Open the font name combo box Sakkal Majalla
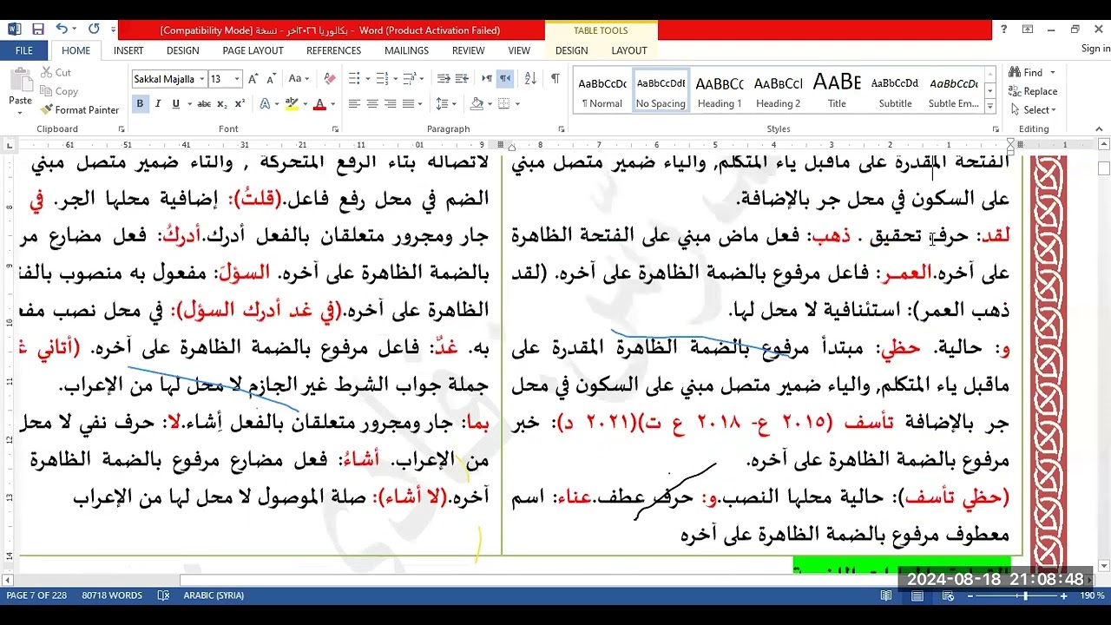The image size is (1111, 625). 168,79
